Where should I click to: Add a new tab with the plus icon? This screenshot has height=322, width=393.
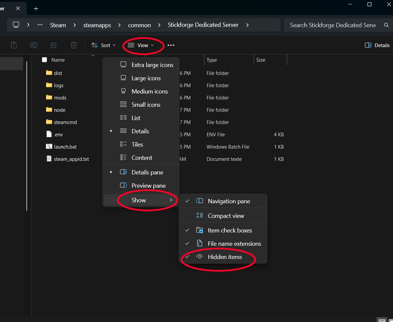tap(36, 9)
